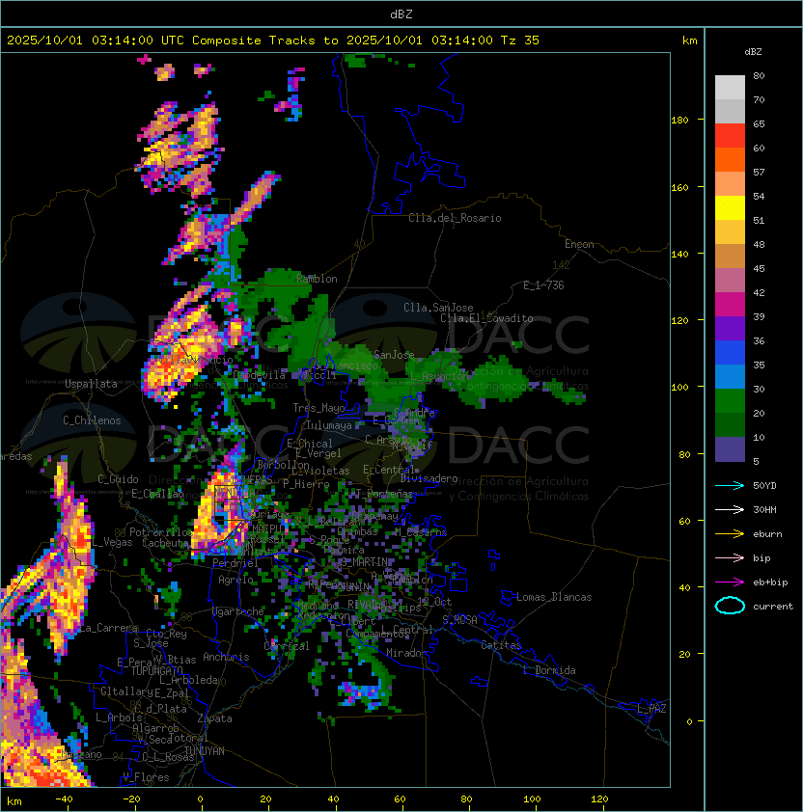Click the 'E_Chical' map label
This screenshot has height=812, width=803.
pos(310,444)
